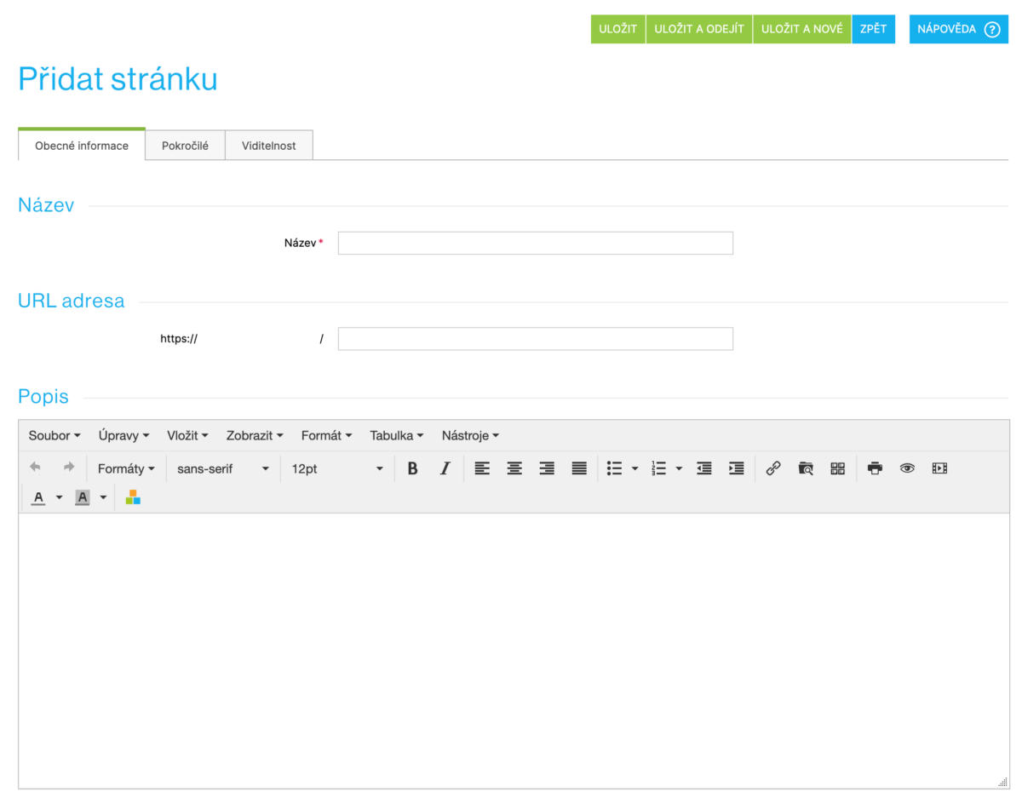Open text color picker arrow
The height and width of the screenshot is (798, 1022).
tap(60, 497)
